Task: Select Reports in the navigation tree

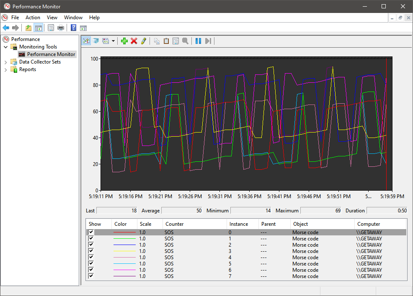Action: point(27,69)
